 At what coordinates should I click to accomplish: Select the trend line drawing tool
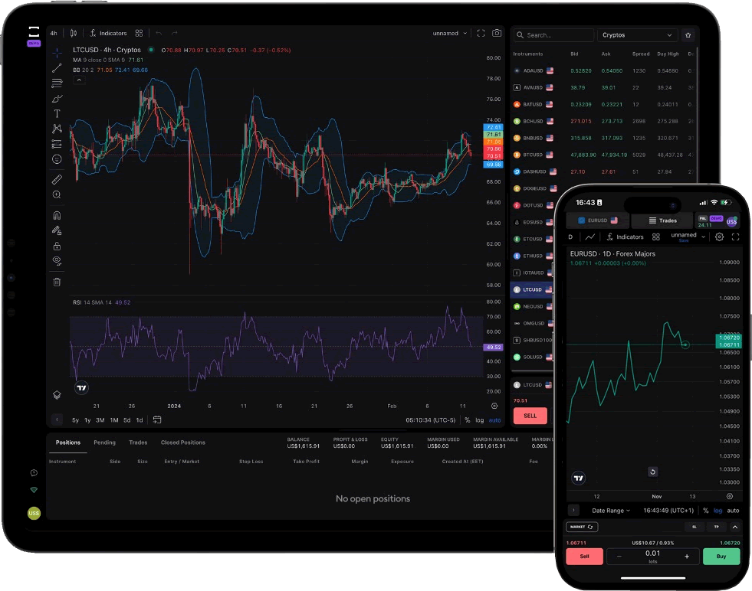[x=57, y=67]
